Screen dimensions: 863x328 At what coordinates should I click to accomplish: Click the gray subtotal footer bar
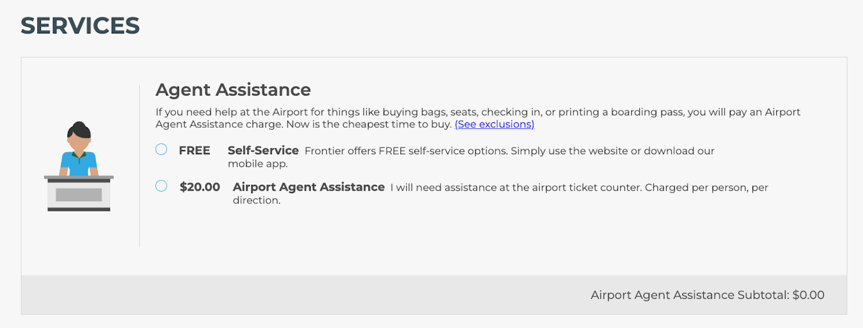point(324,295)
